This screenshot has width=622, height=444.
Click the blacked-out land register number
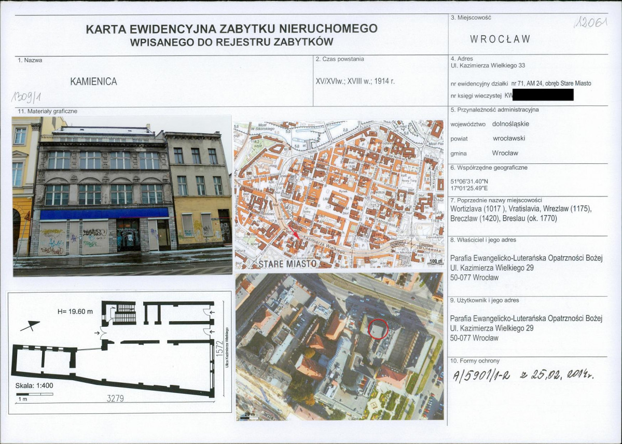pyautogui.click(x=543, y=95)
